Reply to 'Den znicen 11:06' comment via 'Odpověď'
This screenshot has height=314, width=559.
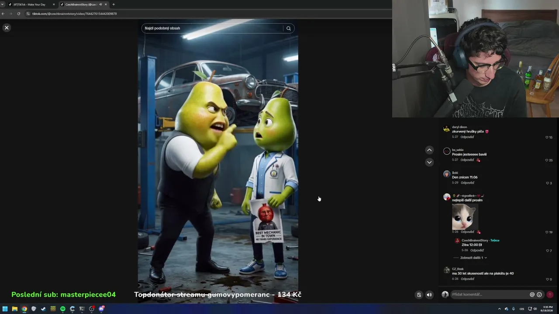point(467,183)
